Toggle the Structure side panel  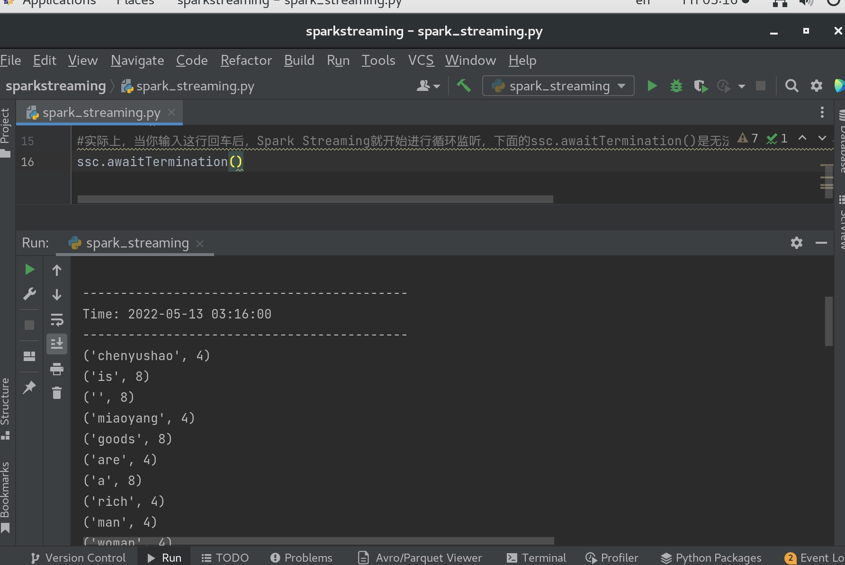[5, 408]
